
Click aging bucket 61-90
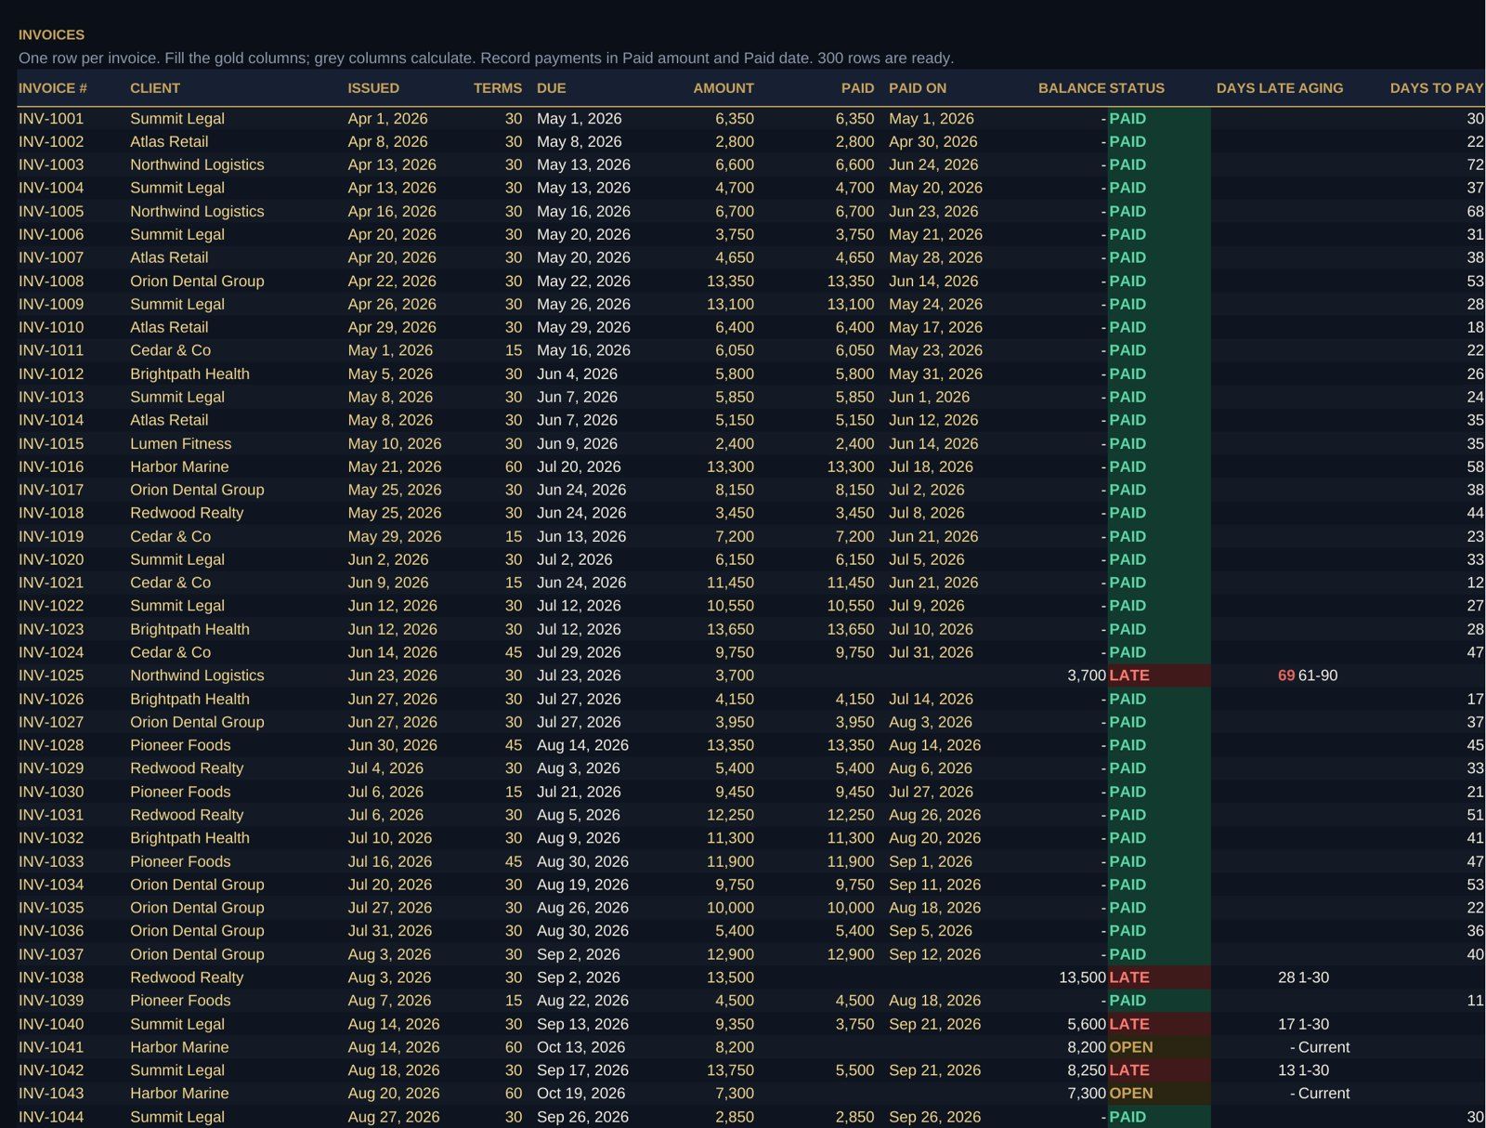(x=1318, y=675)
